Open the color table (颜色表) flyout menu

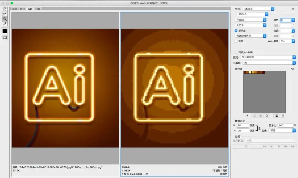(x=292, y=69)
